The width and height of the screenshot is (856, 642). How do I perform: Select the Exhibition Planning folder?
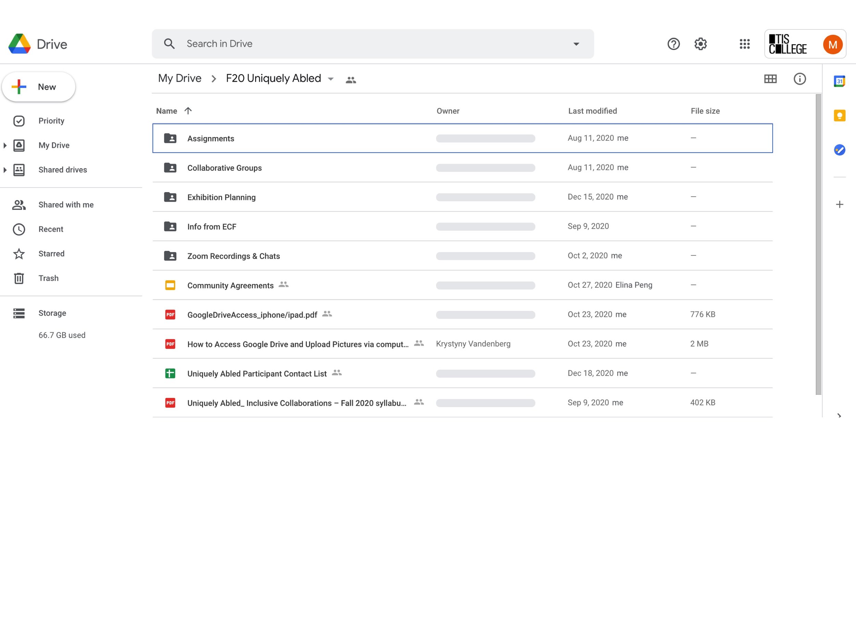pos(463,197)
